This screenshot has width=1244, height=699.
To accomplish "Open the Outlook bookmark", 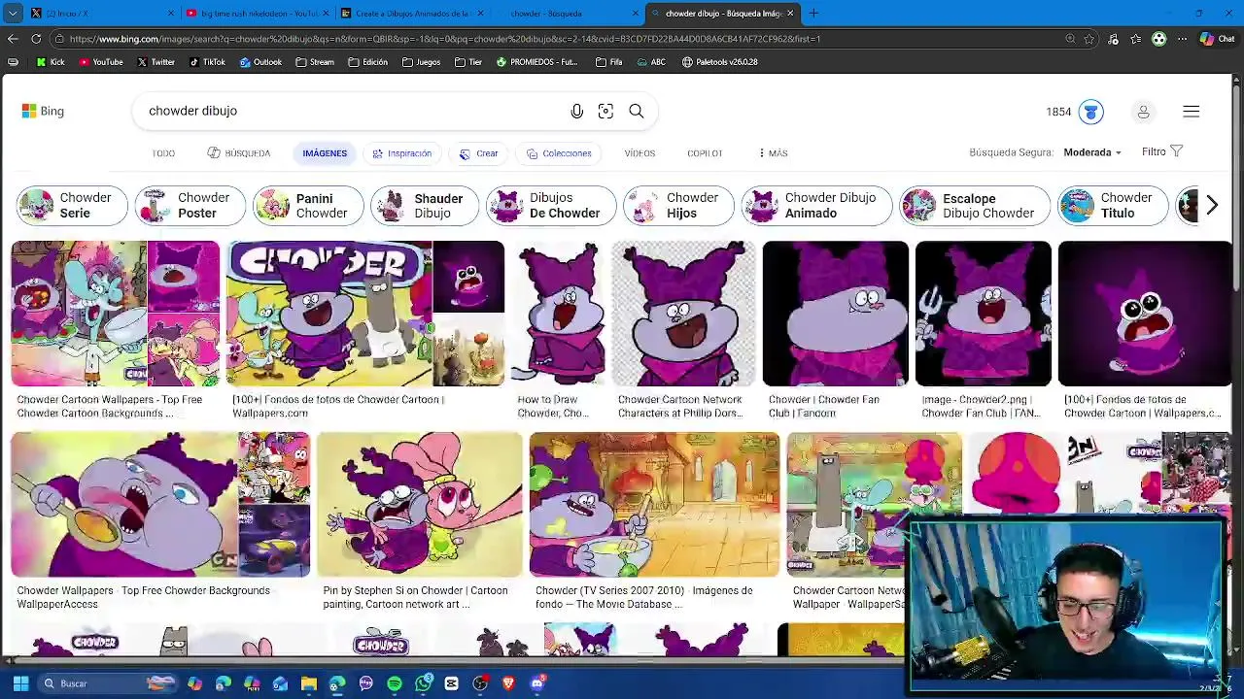I will 259,62.
